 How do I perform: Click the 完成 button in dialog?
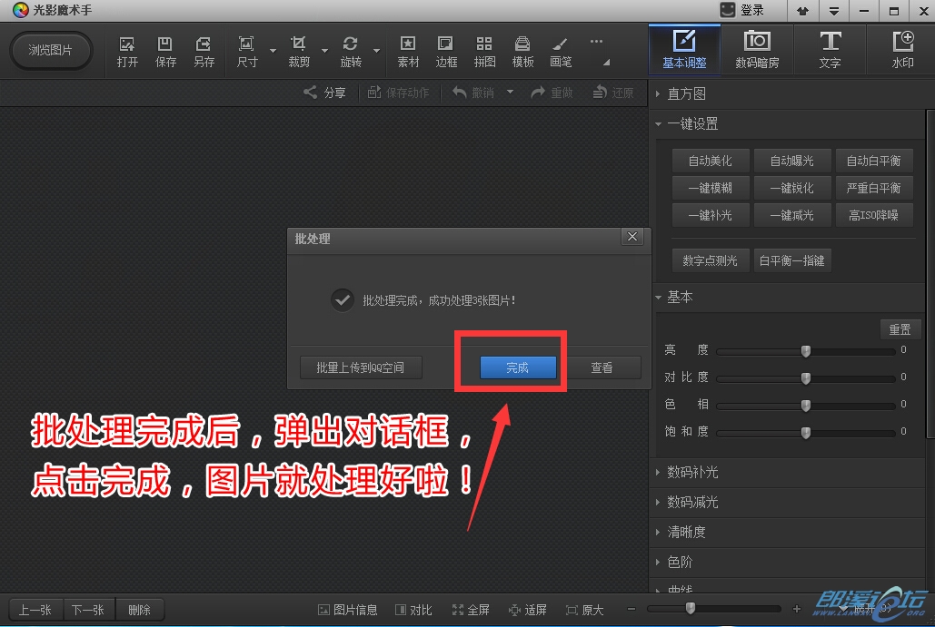[x=518, y=367]
